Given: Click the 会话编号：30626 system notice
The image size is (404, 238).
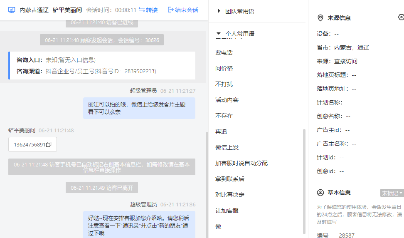Looking at the screenshot, I should click(x=102, y=40).
